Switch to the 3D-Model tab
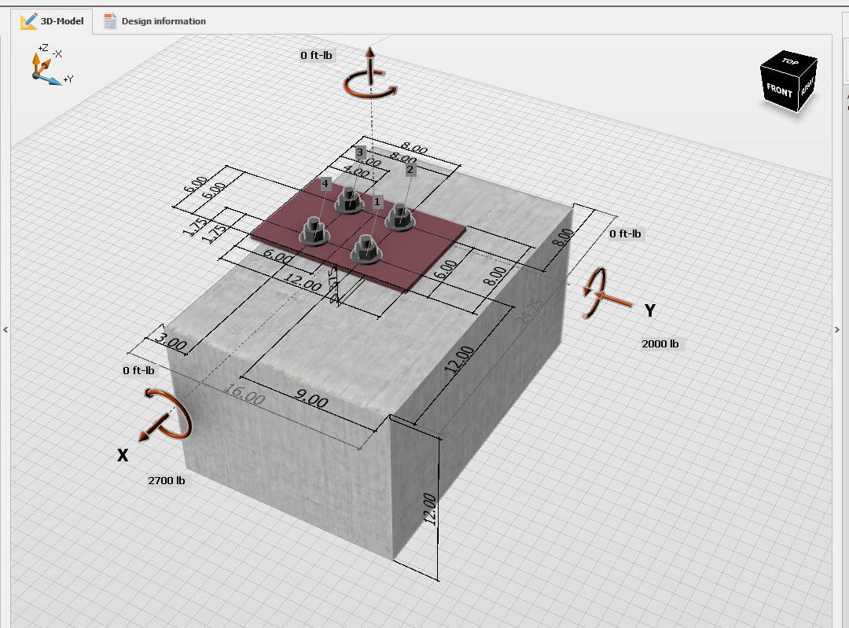The width and height of the screenshot is (849, 628). [x=52, y=21]
